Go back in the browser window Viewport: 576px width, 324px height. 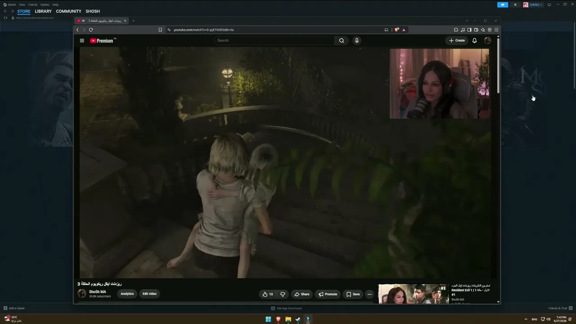pos(77,30)
